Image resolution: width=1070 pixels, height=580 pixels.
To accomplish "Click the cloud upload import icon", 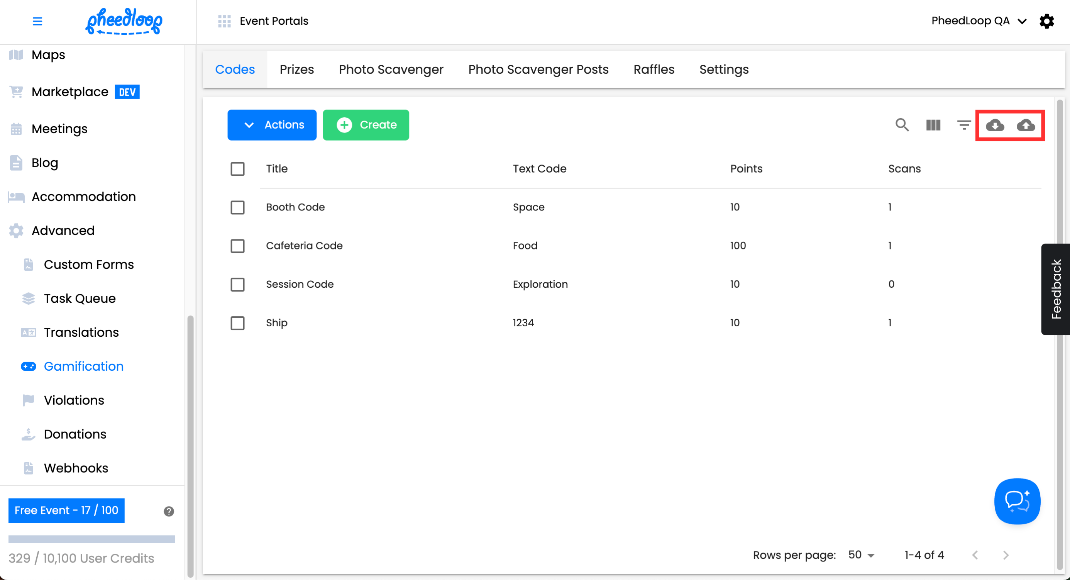I will [x=1026, y=125].
